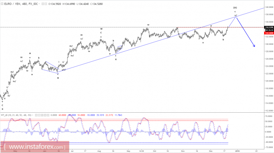
Task: Click the red 60.0000 indicator legend value
Action: pos(62,115)
